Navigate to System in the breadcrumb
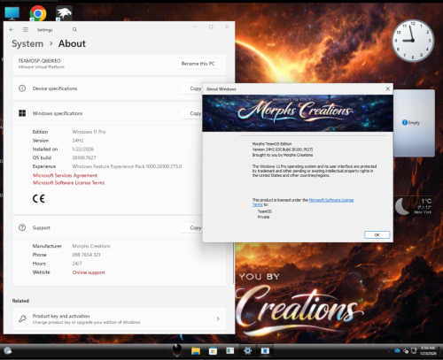 pos(27,43)
